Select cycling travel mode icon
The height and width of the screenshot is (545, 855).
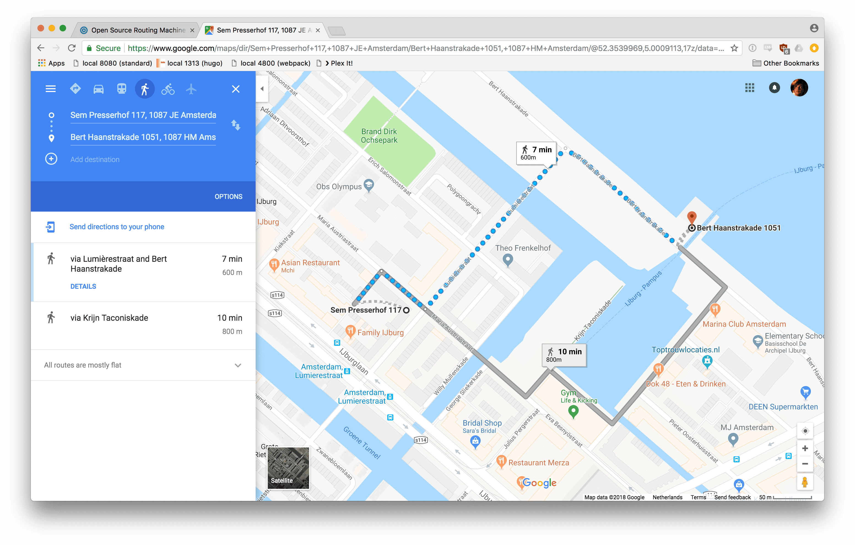tap(168, 89)
